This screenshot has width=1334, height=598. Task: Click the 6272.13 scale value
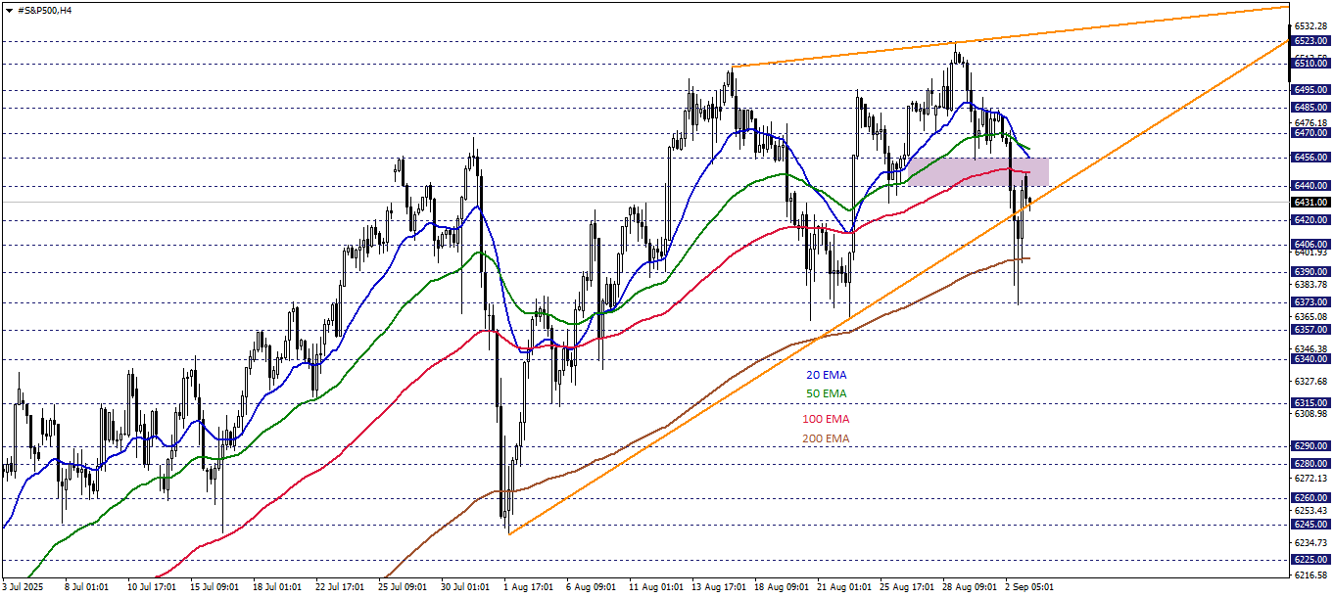[x=1310, y=479]
